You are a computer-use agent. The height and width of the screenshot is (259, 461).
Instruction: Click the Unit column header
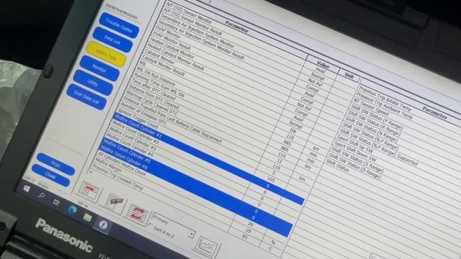tap(349, 76)
